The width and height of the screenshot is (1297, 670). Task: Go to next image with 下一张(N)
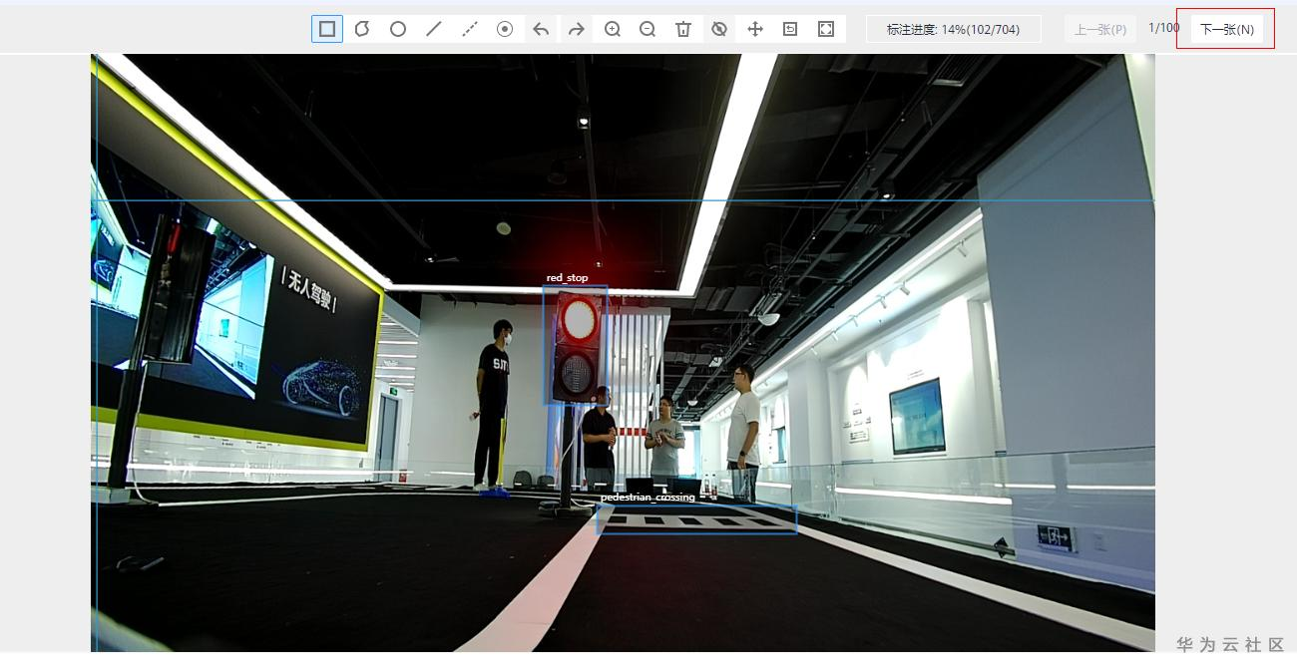click(x=1226, y=29)
